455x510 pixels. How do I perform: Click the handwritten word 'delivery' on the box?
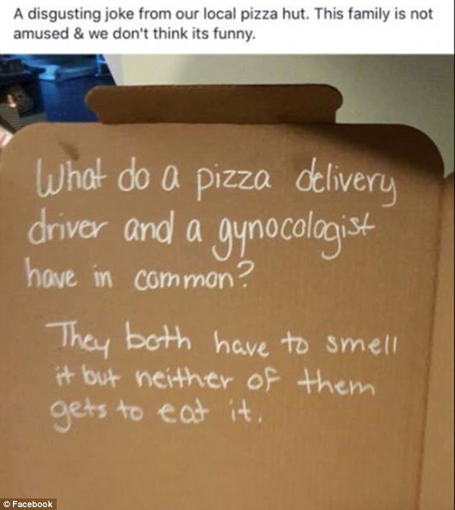pos(346,184)
